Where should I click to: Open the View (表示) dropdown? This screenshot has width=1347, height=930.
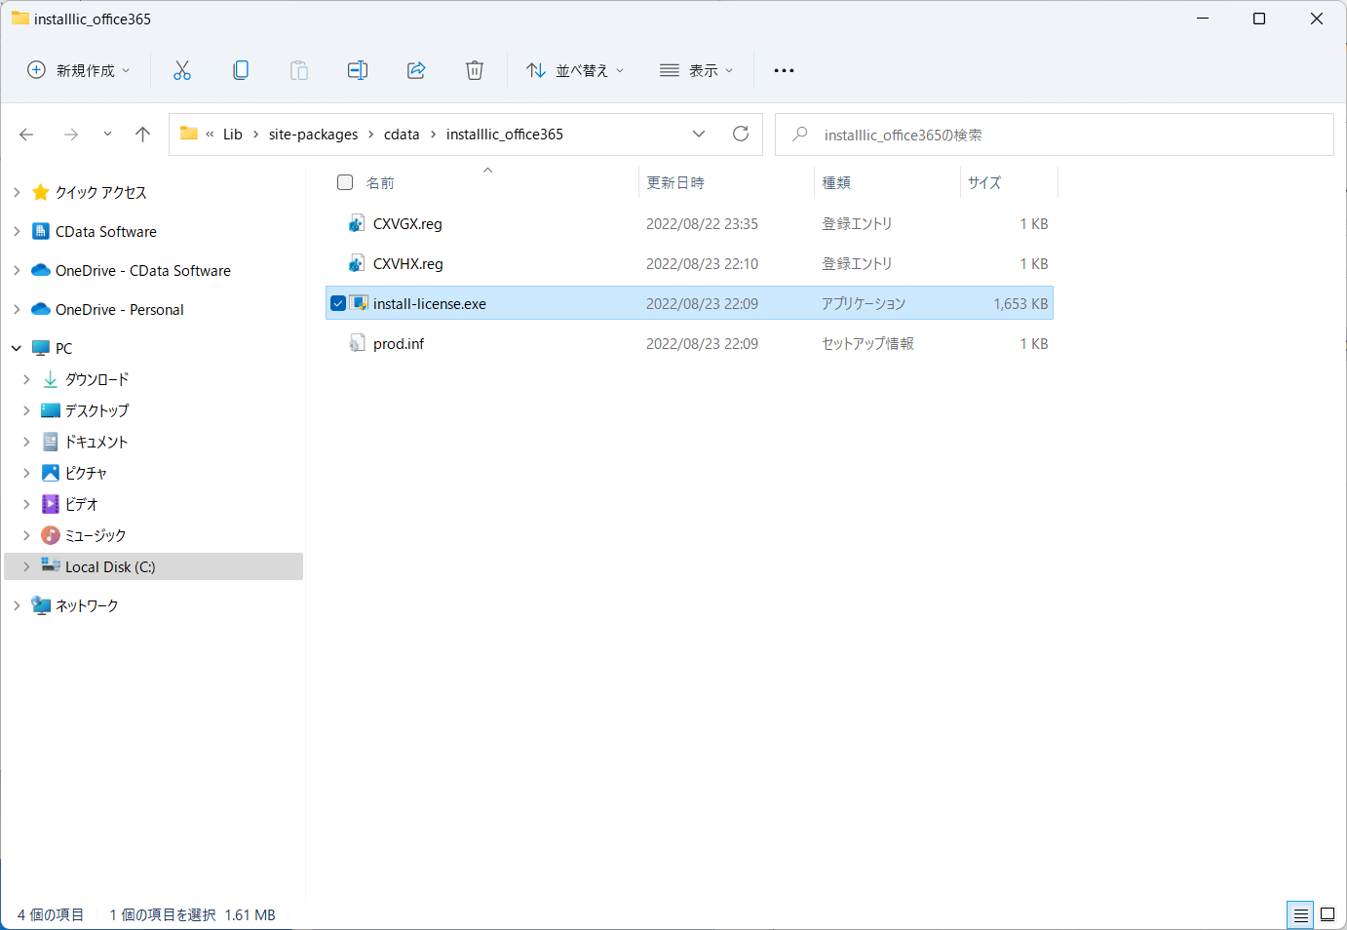click(x=696, y=70)
